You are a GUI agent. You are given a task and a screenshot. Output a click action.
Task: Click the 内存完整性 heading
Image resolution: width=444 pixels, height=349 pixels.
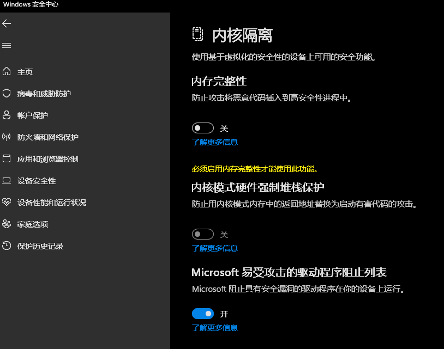(219, 81)
